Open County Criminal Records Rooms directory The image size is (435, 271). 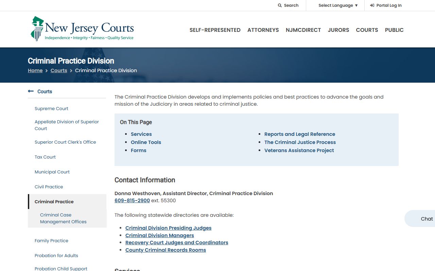166,250
